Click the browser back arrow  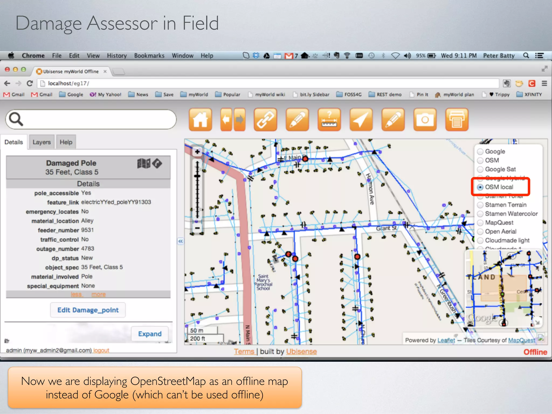click(x=7, y=84)
